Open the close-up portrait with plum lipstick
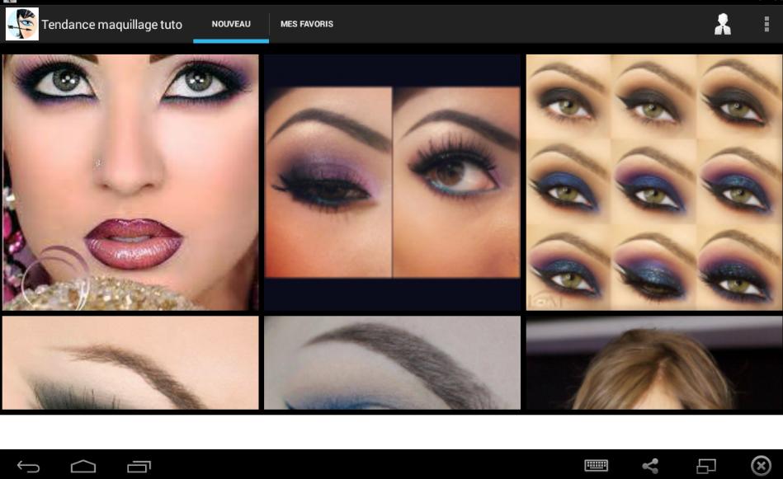The image size is (783, 479). point(130,183)
